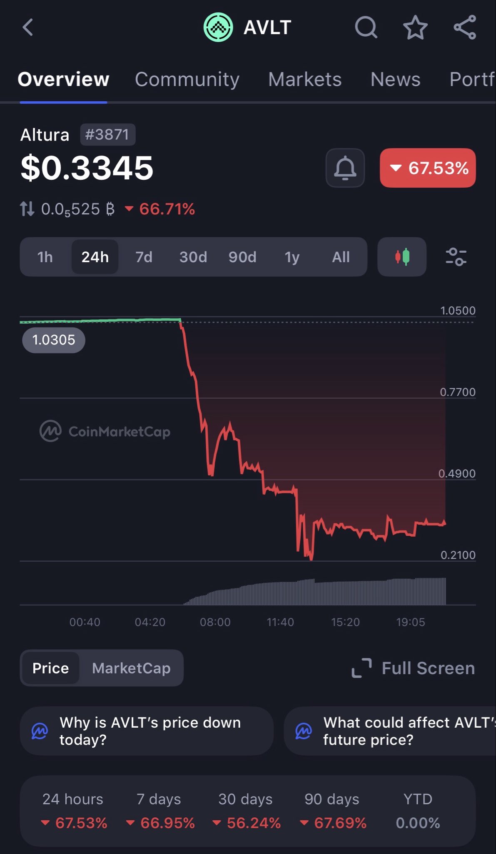
Task: Open the Community tab
Action: (x=187, y=79)
